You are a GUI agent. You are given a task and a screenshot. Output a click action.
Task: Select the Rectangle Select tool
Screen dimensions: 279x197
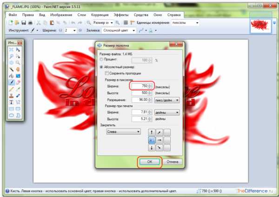[11, 49]
